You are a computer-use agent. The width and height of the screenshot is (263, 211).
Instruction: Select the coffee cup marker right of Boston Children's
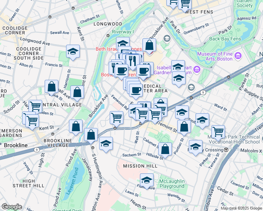coord(143,71)
